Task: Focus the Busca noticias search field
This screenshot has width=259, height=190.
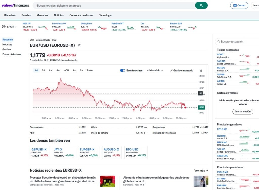Action: [x=114, y=6]
